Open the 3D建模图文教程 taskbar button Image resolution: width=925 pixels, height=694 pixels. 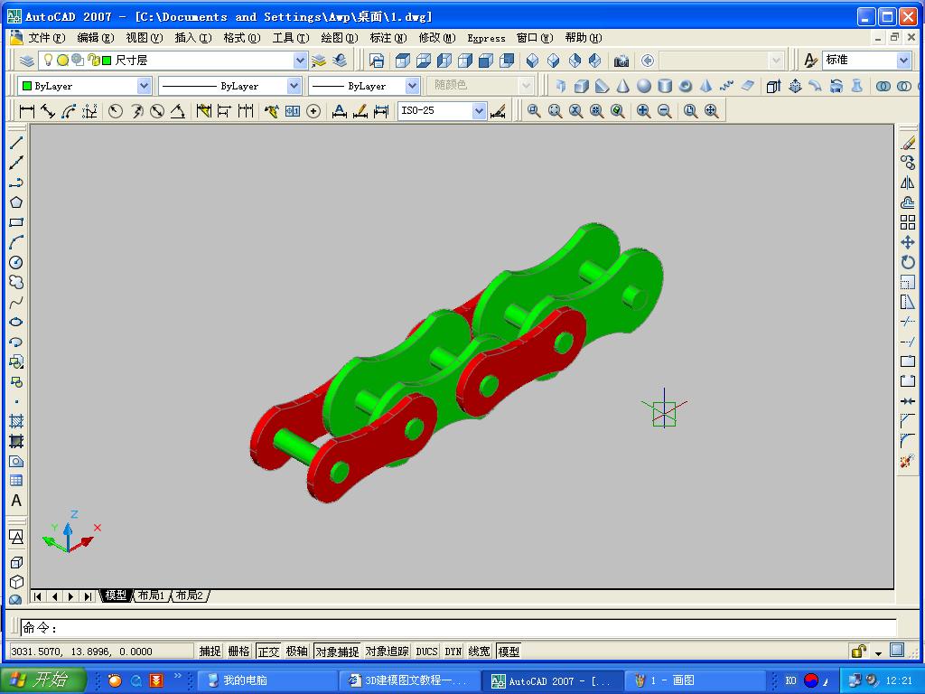point(411,680)
